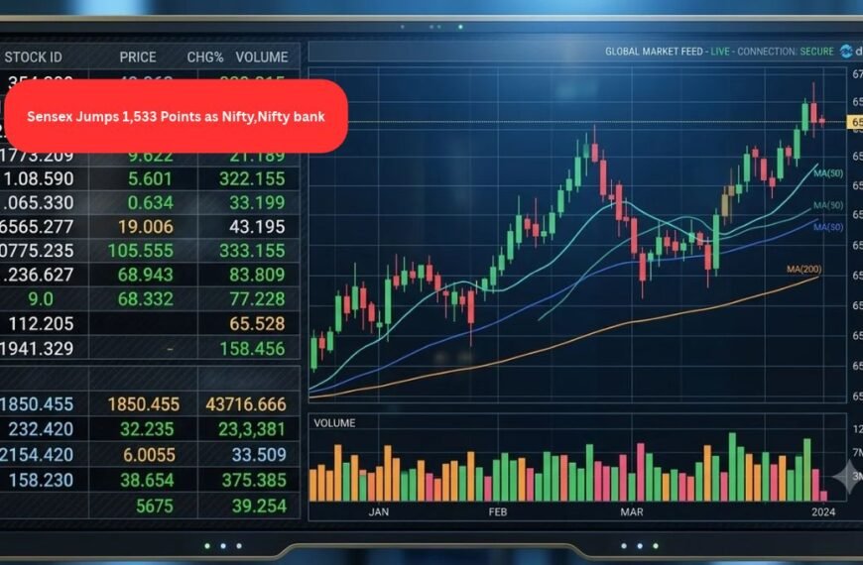The image size is (863, 565).
Task: Click the topmost teal MA(50) label
Action: [828, 173]
